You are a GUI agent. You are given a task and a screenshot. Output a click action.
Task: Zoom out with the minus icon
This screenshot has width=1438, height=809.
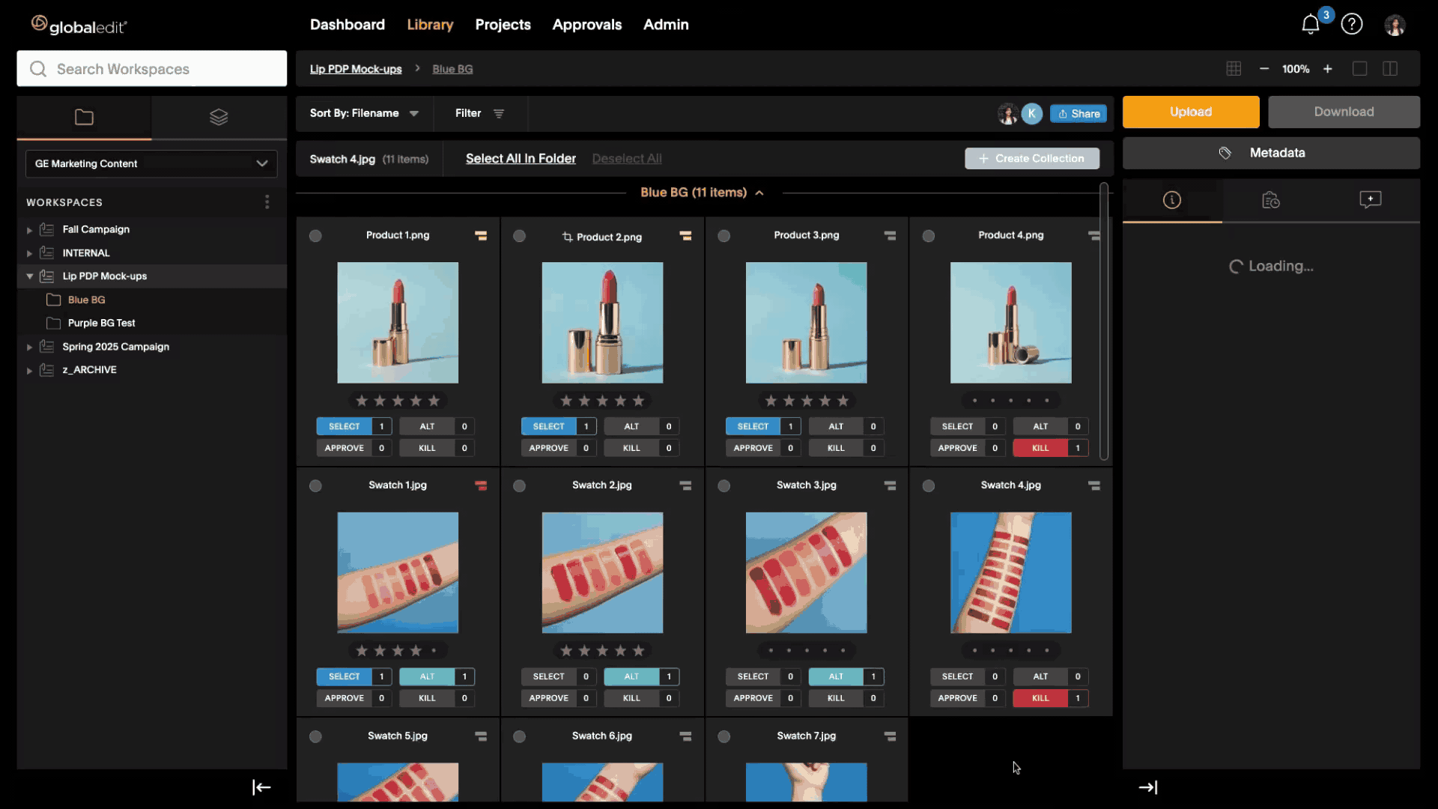point(1264,69)
